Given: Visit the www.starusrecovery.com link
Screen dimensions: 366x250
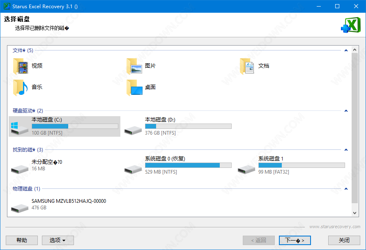Looking at the screenshot, I should click(335, 227).
